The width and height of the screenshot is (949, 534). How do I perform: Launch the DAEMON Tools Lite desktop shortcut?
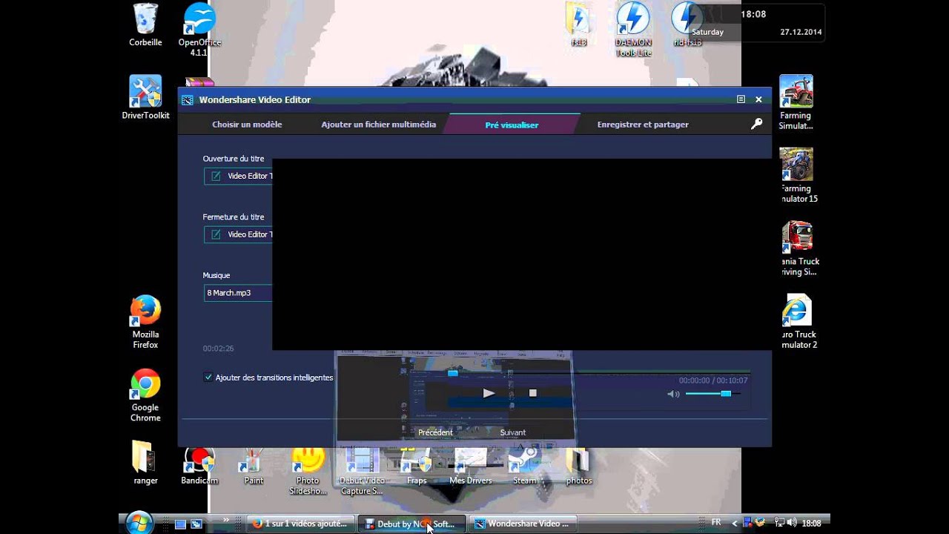click(633, 30)
